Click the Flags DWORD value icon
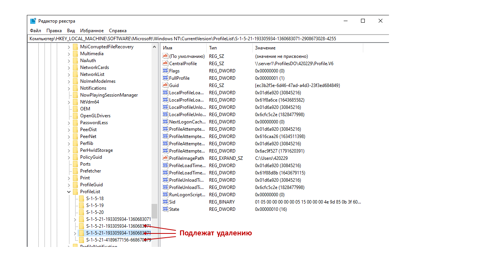Image resolution: width=491 pixels, height=276 pixels. (x=165, y=71)
